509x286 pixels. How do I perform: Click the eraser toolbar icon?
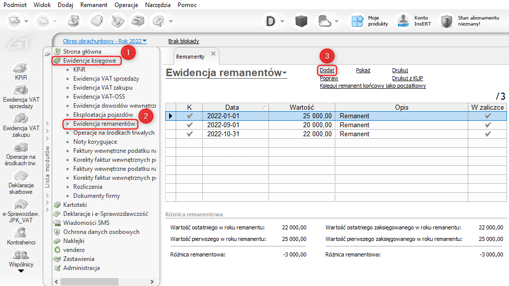[97, 22]
